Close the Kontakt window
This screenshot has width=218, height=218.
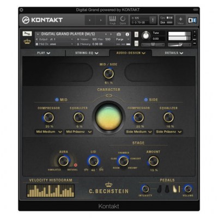[x=21, y=10]
